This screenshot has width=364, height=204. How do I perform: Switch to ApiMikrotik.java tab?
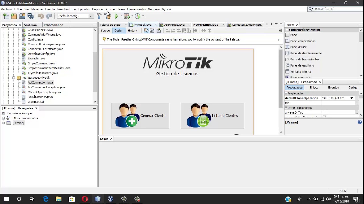pos(174,25)
